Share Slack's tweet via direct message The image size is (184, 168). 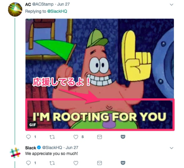(x=99, y=163)
